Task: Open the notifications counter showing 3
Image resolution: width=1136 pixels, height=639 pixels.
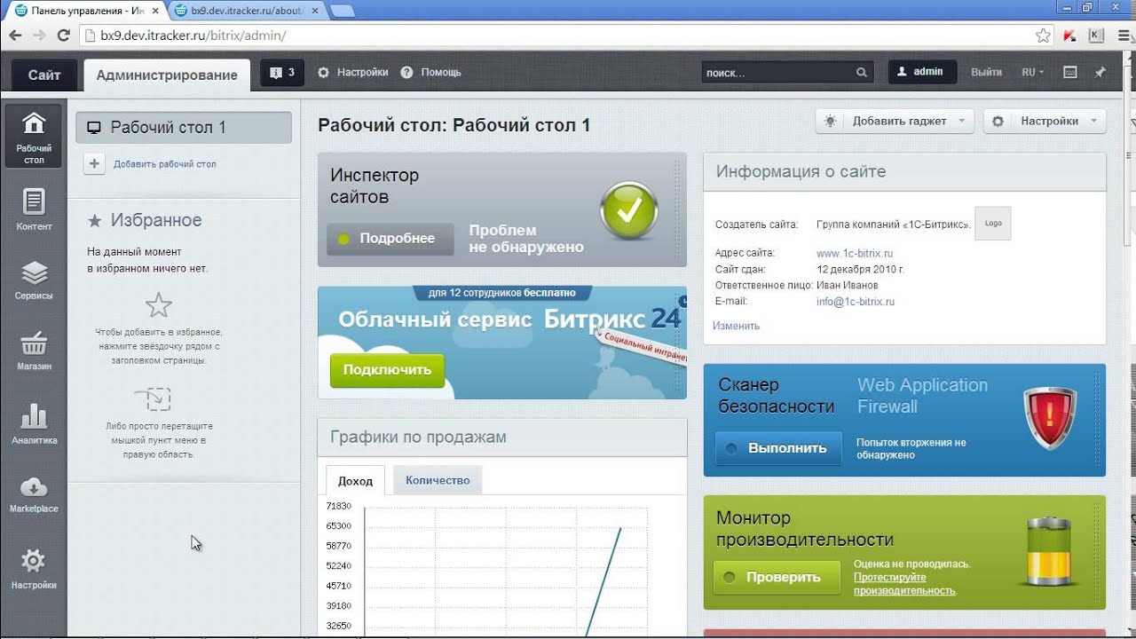Action: pos(283,73)
